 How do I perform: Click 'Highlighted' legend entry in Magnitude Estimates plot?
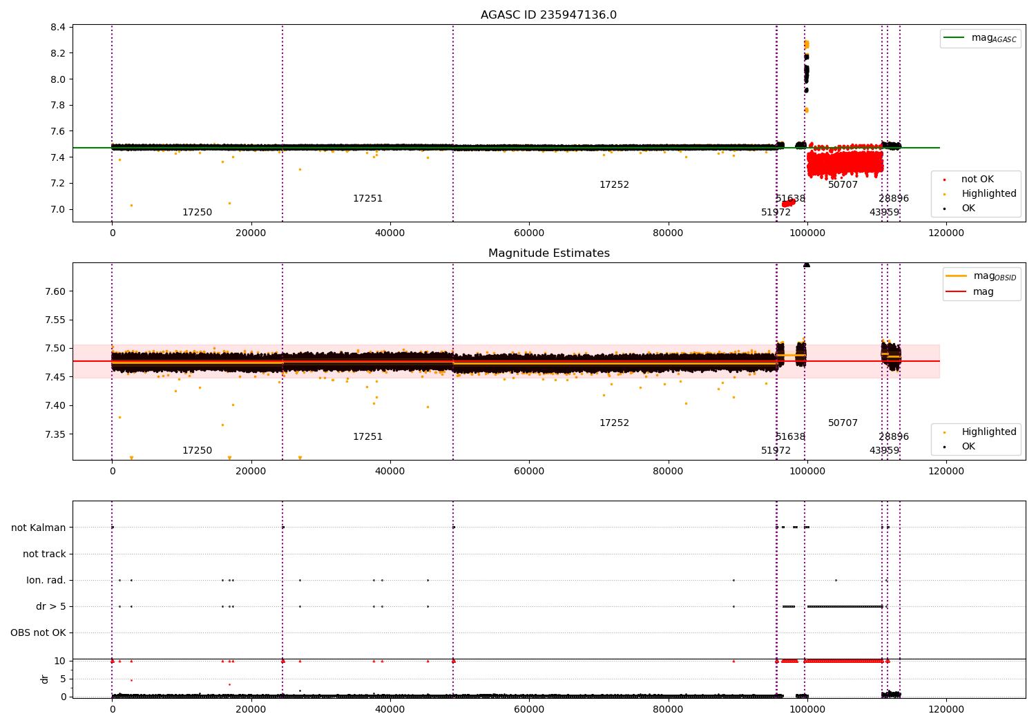989,432
